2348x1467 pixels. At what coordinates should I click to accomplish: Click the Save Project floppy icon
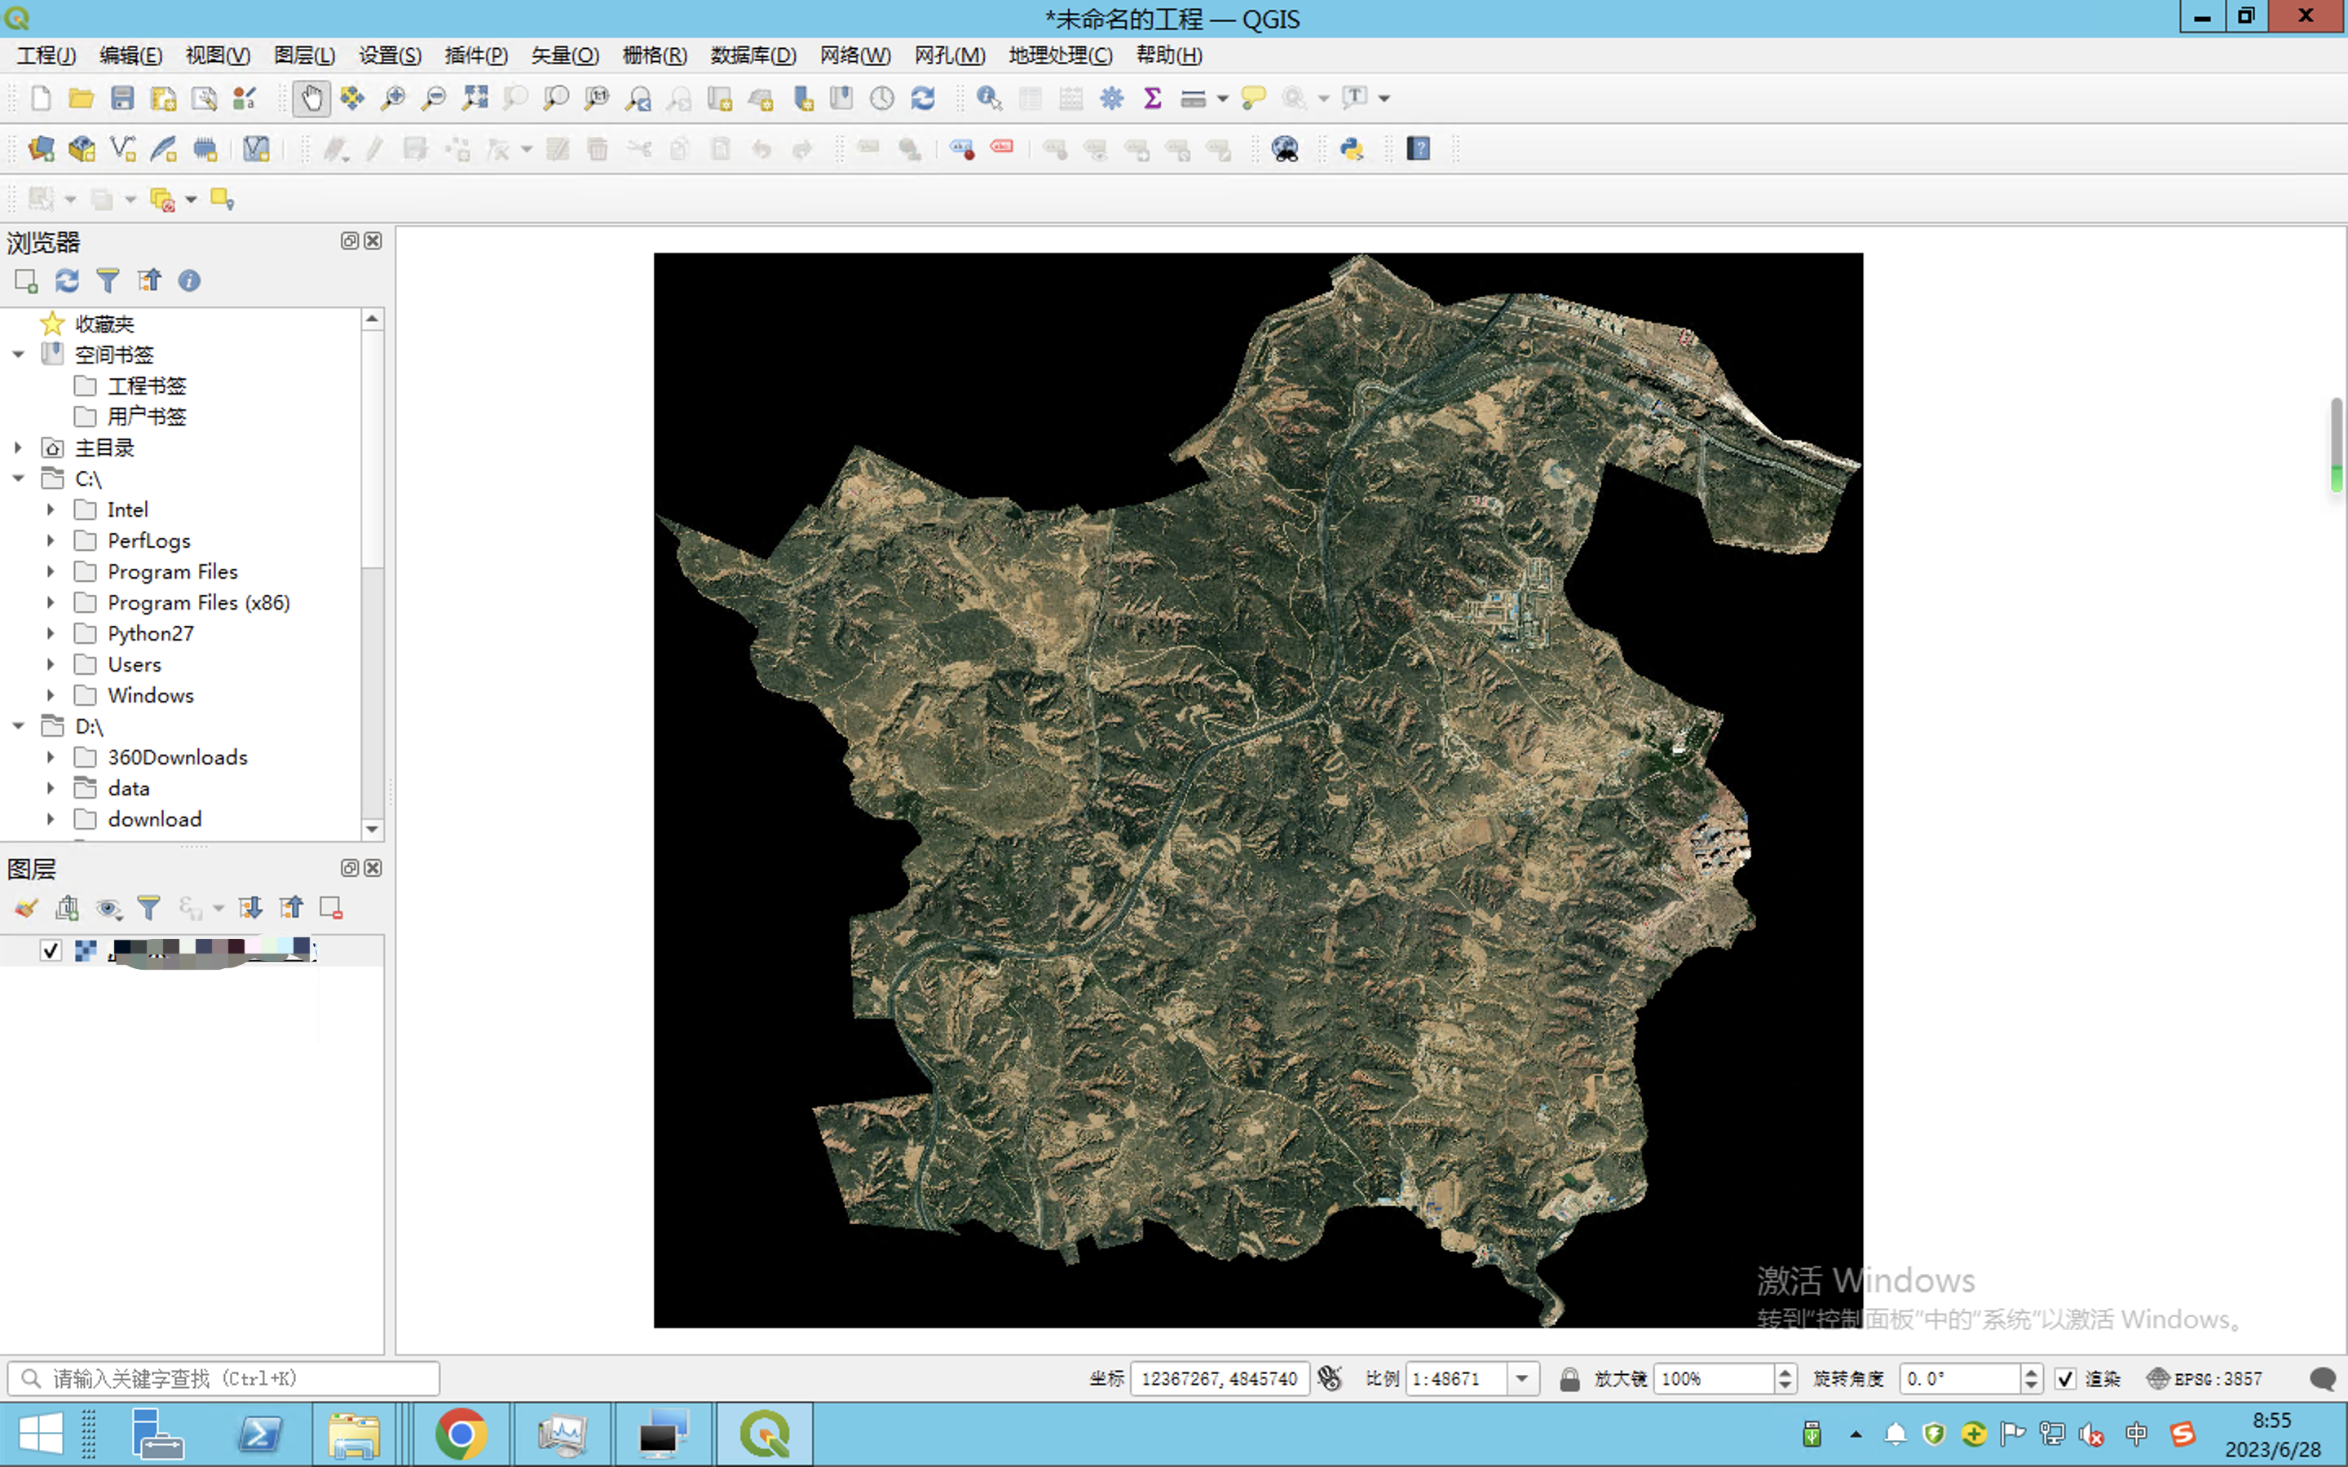(x=122, y=98)
